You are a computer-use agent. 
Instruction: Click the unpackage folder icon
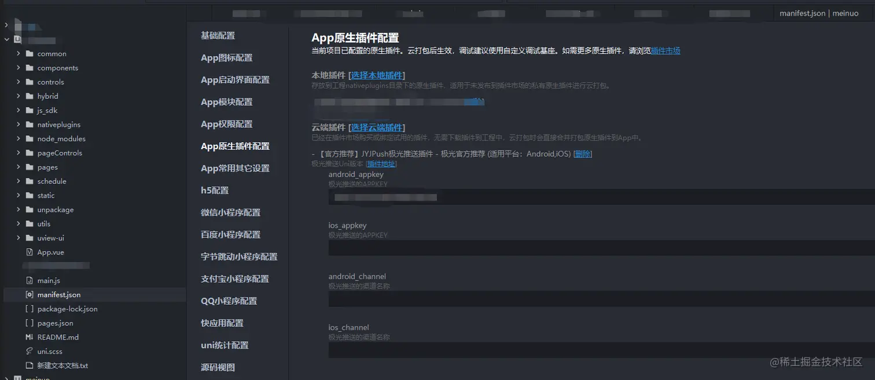tap(30, 209)
